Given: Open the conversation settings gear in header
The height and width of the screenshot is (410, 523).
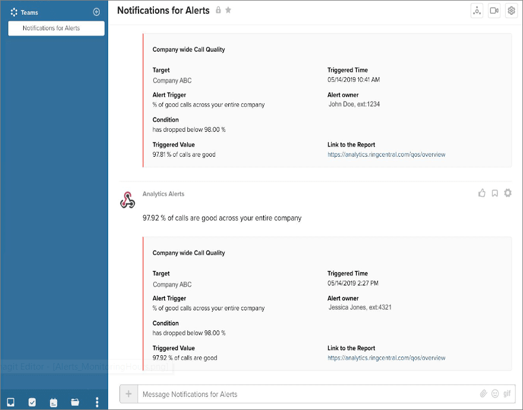Looking at the screenshot, I should (511, 10).
